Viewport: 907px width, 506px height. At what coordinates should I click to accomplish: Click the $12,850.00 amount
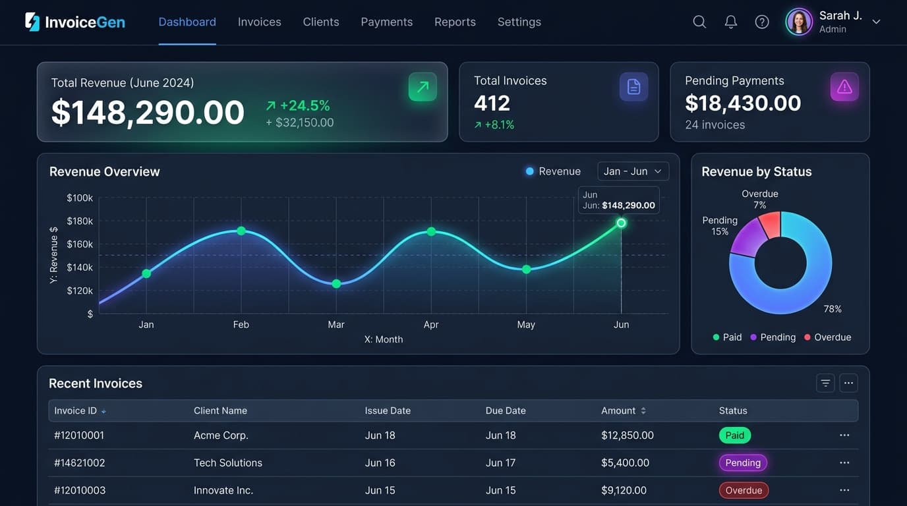[x=628, y=436]
